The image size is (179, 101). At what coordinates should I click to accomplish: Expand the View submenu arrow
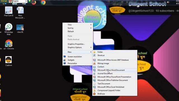pyautogui.click(x=91, y=25)
